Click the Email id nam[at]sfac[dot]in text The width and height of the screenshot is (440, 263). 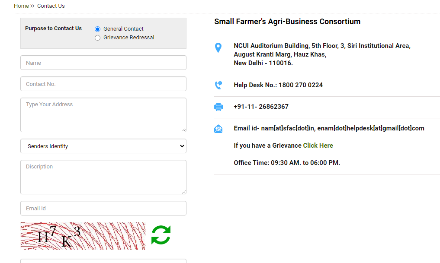pyautogui.click(x=329, y=128)
